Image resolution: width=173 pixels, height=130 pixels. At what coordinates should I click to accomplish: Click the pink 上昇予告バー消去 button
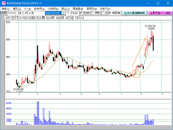point(160,13)
